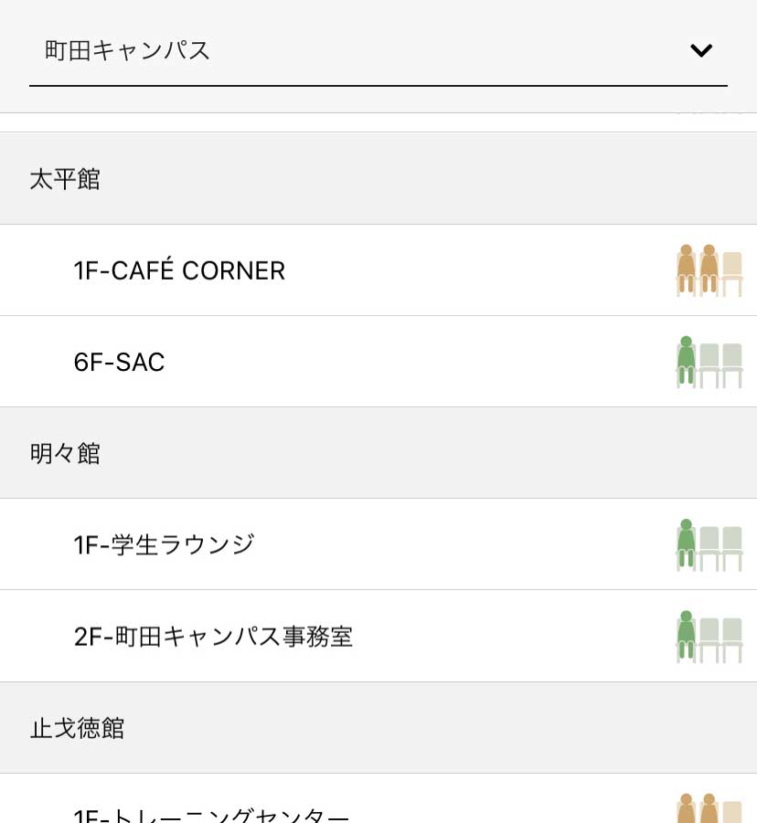Tap the empty third chair in CAFÉ CORNER icon
The height and width of the screenshot is (823, 757).
pos(732,274)
